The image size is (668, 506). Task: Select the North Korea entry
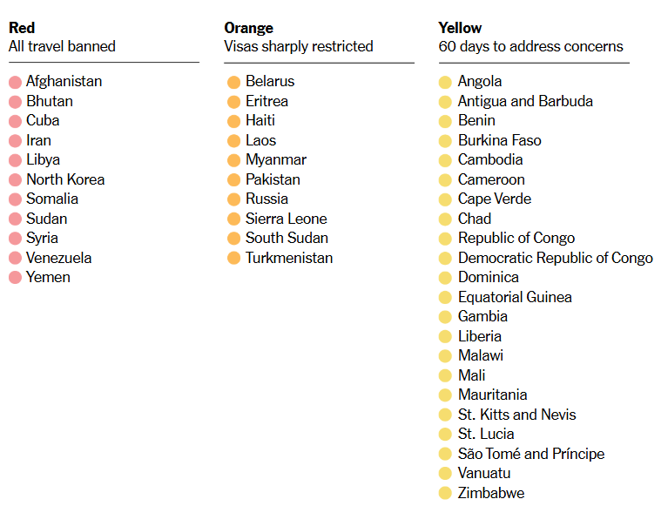(65, 179)
